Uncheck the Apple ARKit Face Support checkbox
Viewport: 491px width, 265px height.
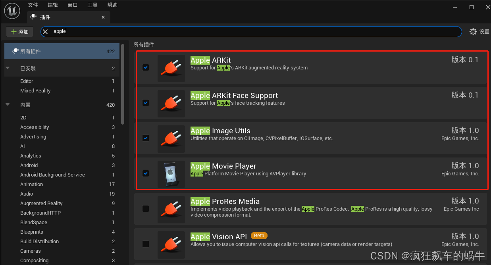(146, 103)
